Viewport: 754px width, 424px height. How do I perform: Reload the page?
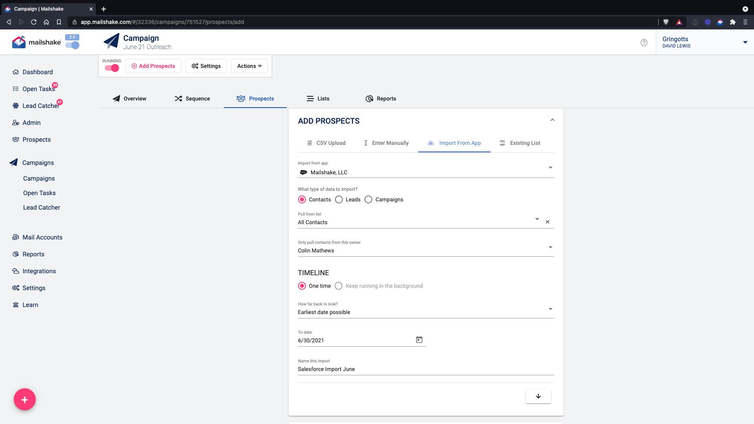pos(34,22)
